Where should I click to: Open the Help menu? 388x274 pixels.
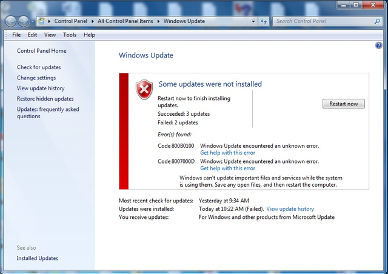[x=89, y=35]
